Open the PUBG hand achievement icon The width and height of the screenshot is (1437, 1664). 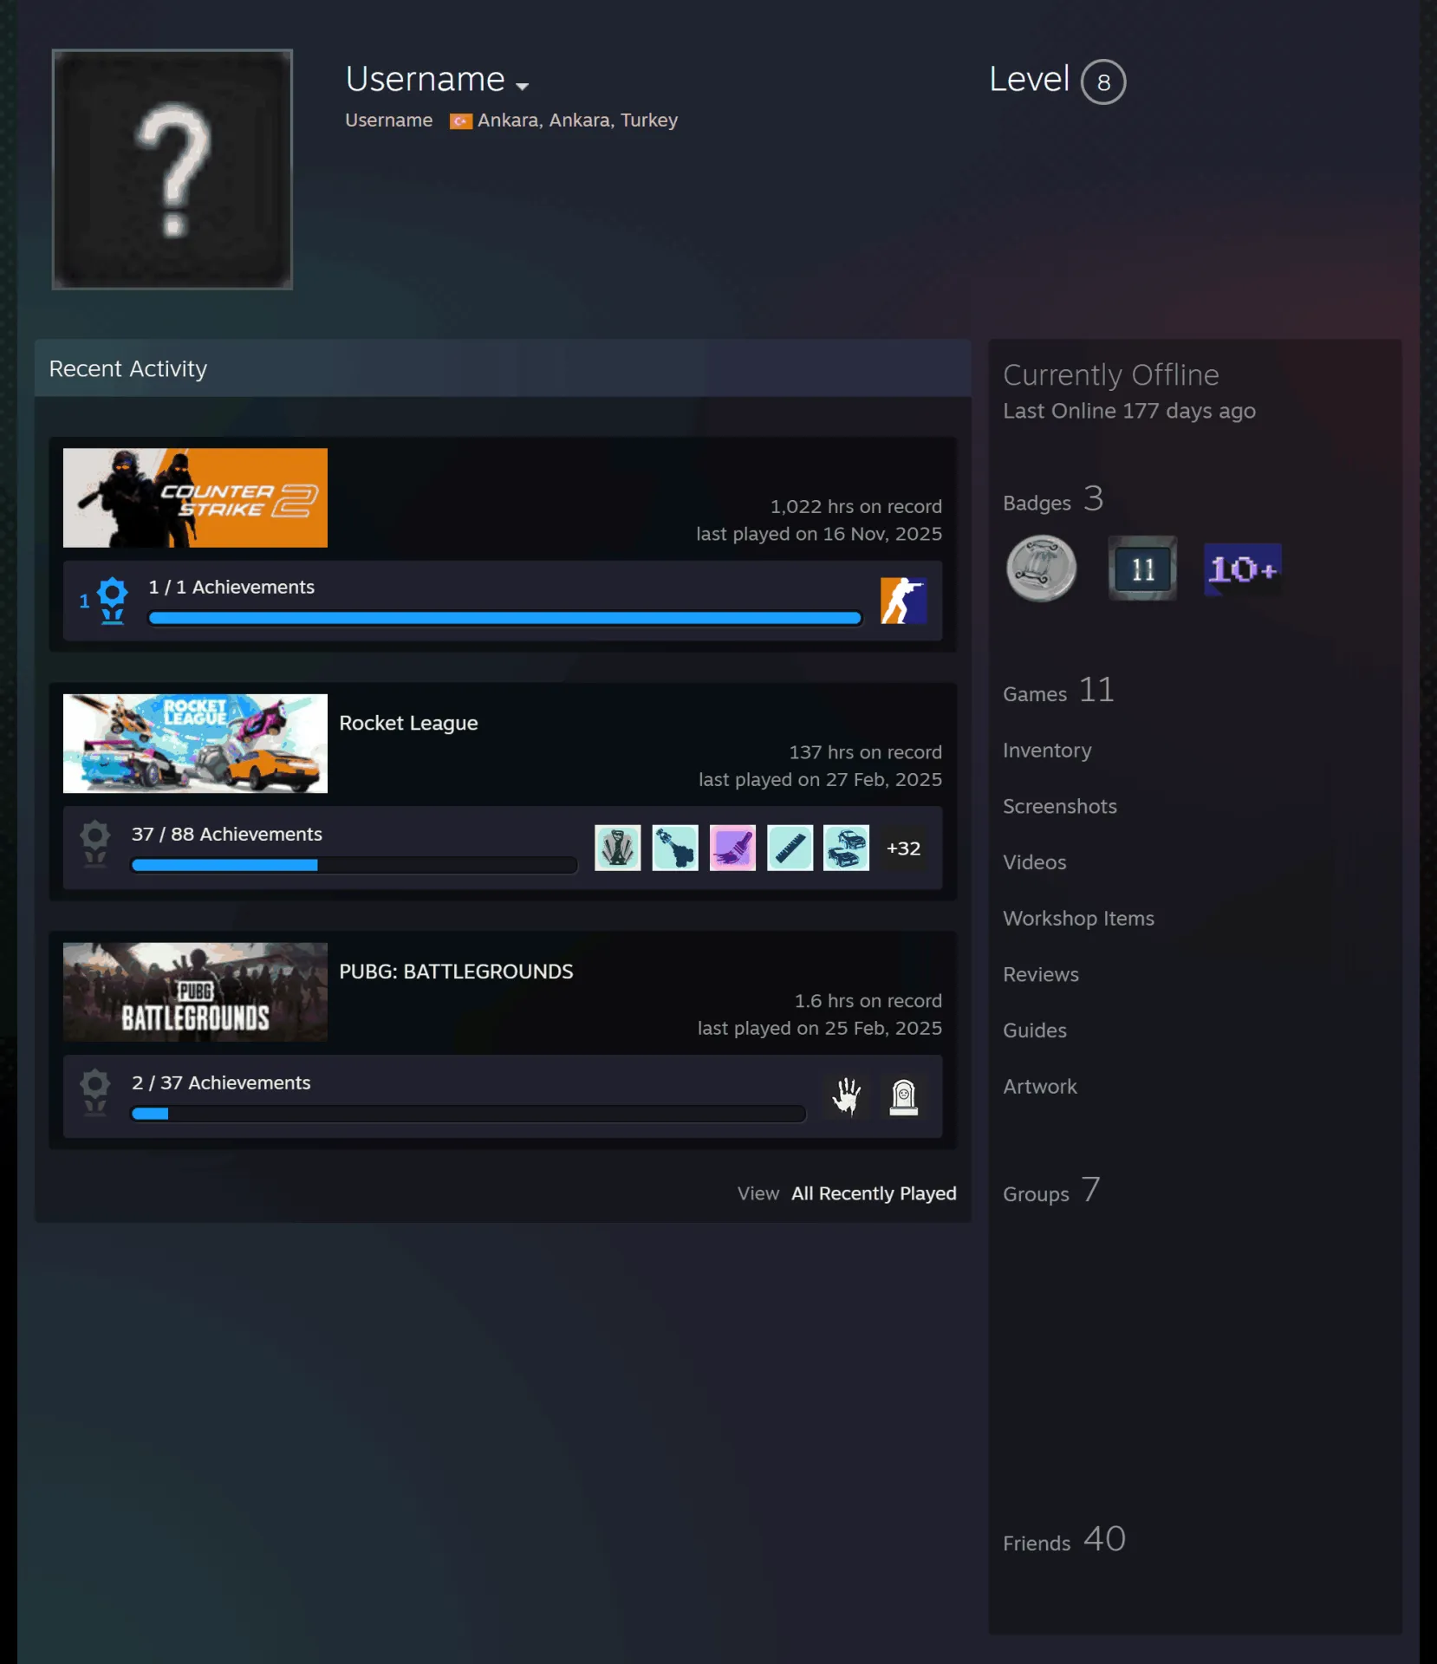(x=847, y=1096)
